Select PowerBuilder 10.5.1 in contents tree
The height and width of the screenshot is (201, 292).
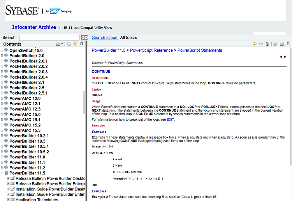pos(29,146)
